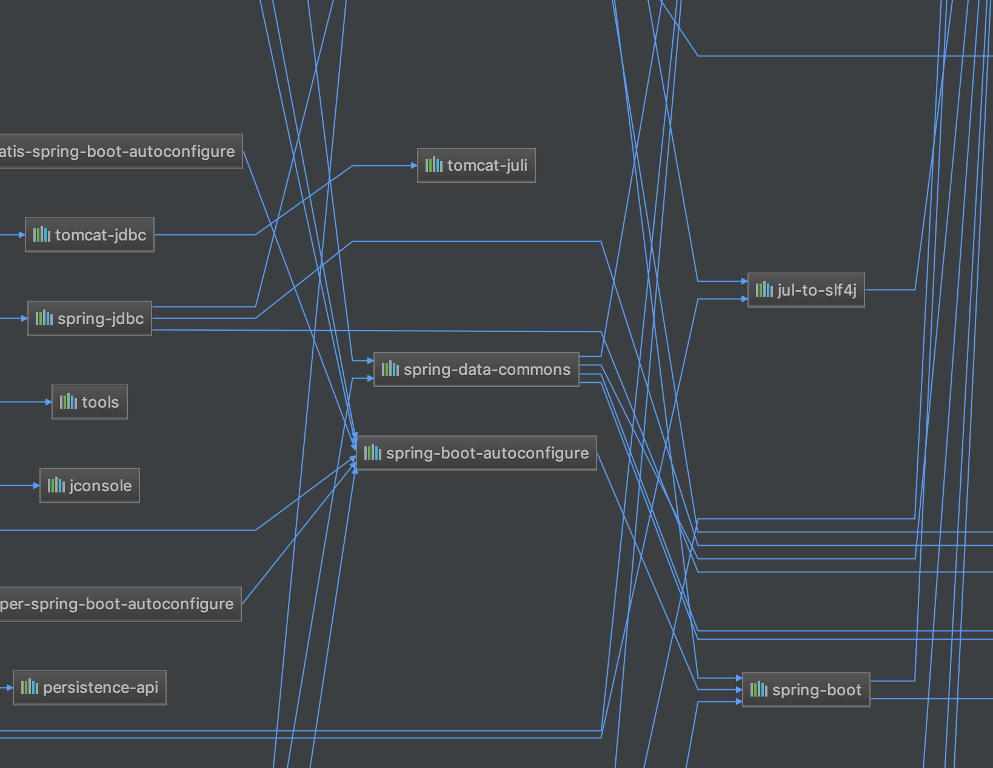
Task: Select the jconsole dependency icon
Action: click(56, 485)
